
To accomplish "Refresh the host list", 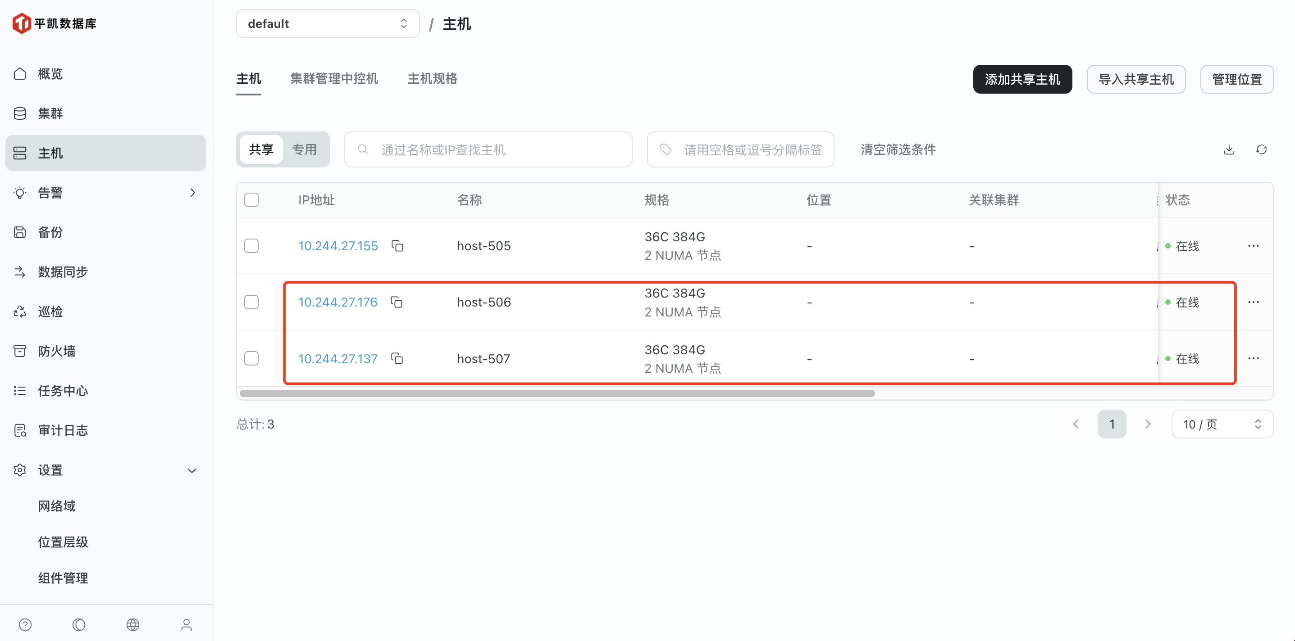I will pyautogui.click(x=1261, y=150).
